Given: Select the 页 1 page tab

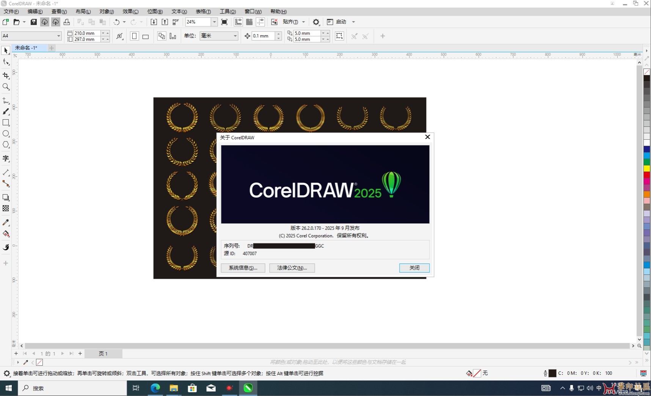Looking at the screenshot, I should pyautogui.click(x=103, y=354).
